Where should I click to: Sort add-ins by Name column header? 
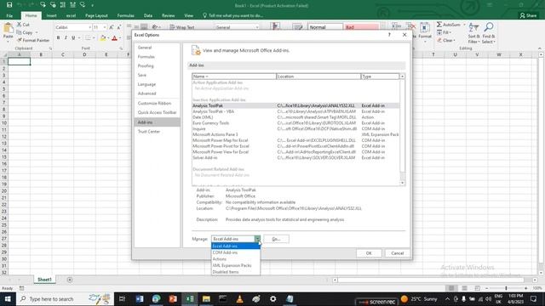[234, 76]
